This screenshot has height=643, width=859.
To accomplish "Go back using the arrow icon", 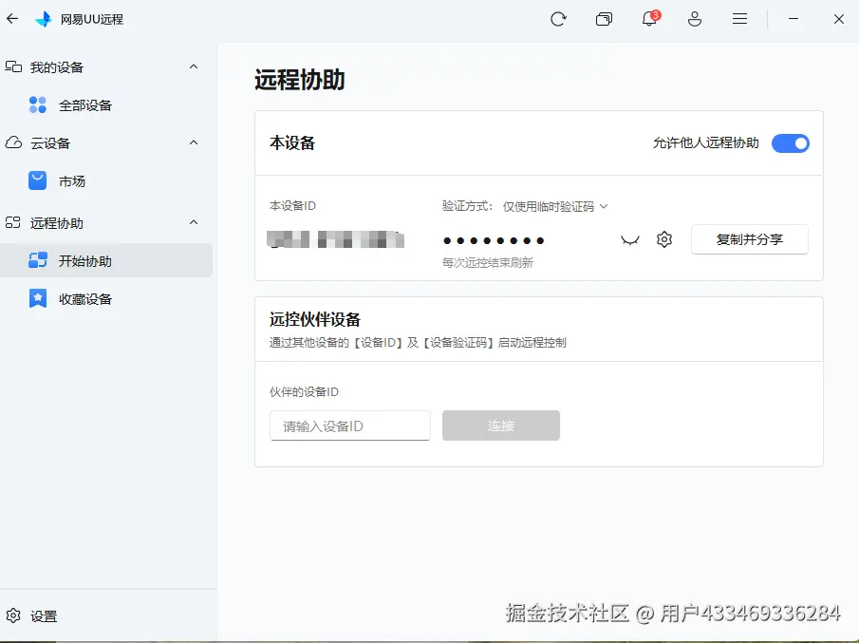I will [x=12, y=19].
